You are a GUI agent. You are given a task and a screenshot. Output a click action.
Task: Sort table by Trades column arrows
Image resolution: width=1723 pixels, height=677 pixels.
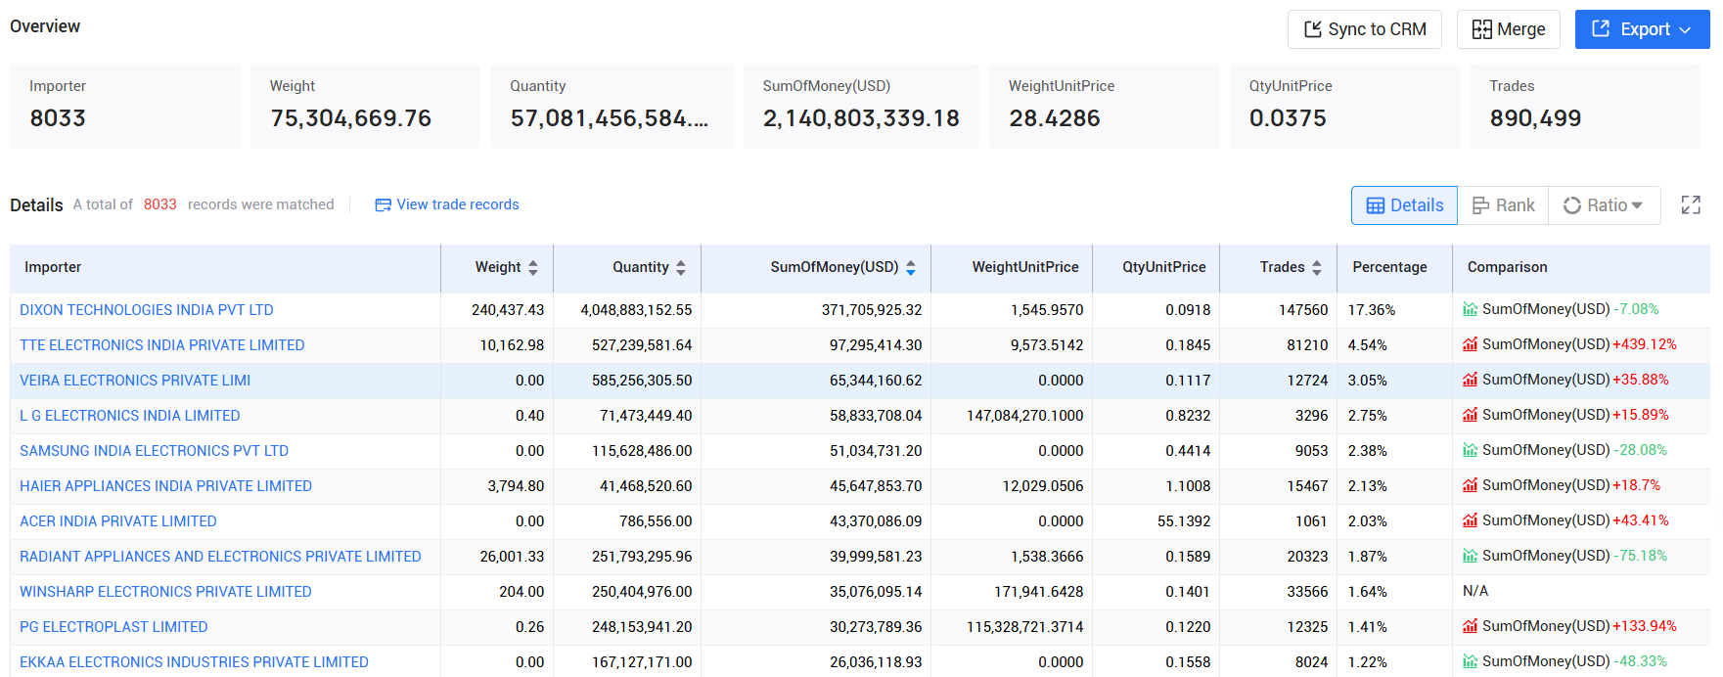click(x=1317, y=267)
